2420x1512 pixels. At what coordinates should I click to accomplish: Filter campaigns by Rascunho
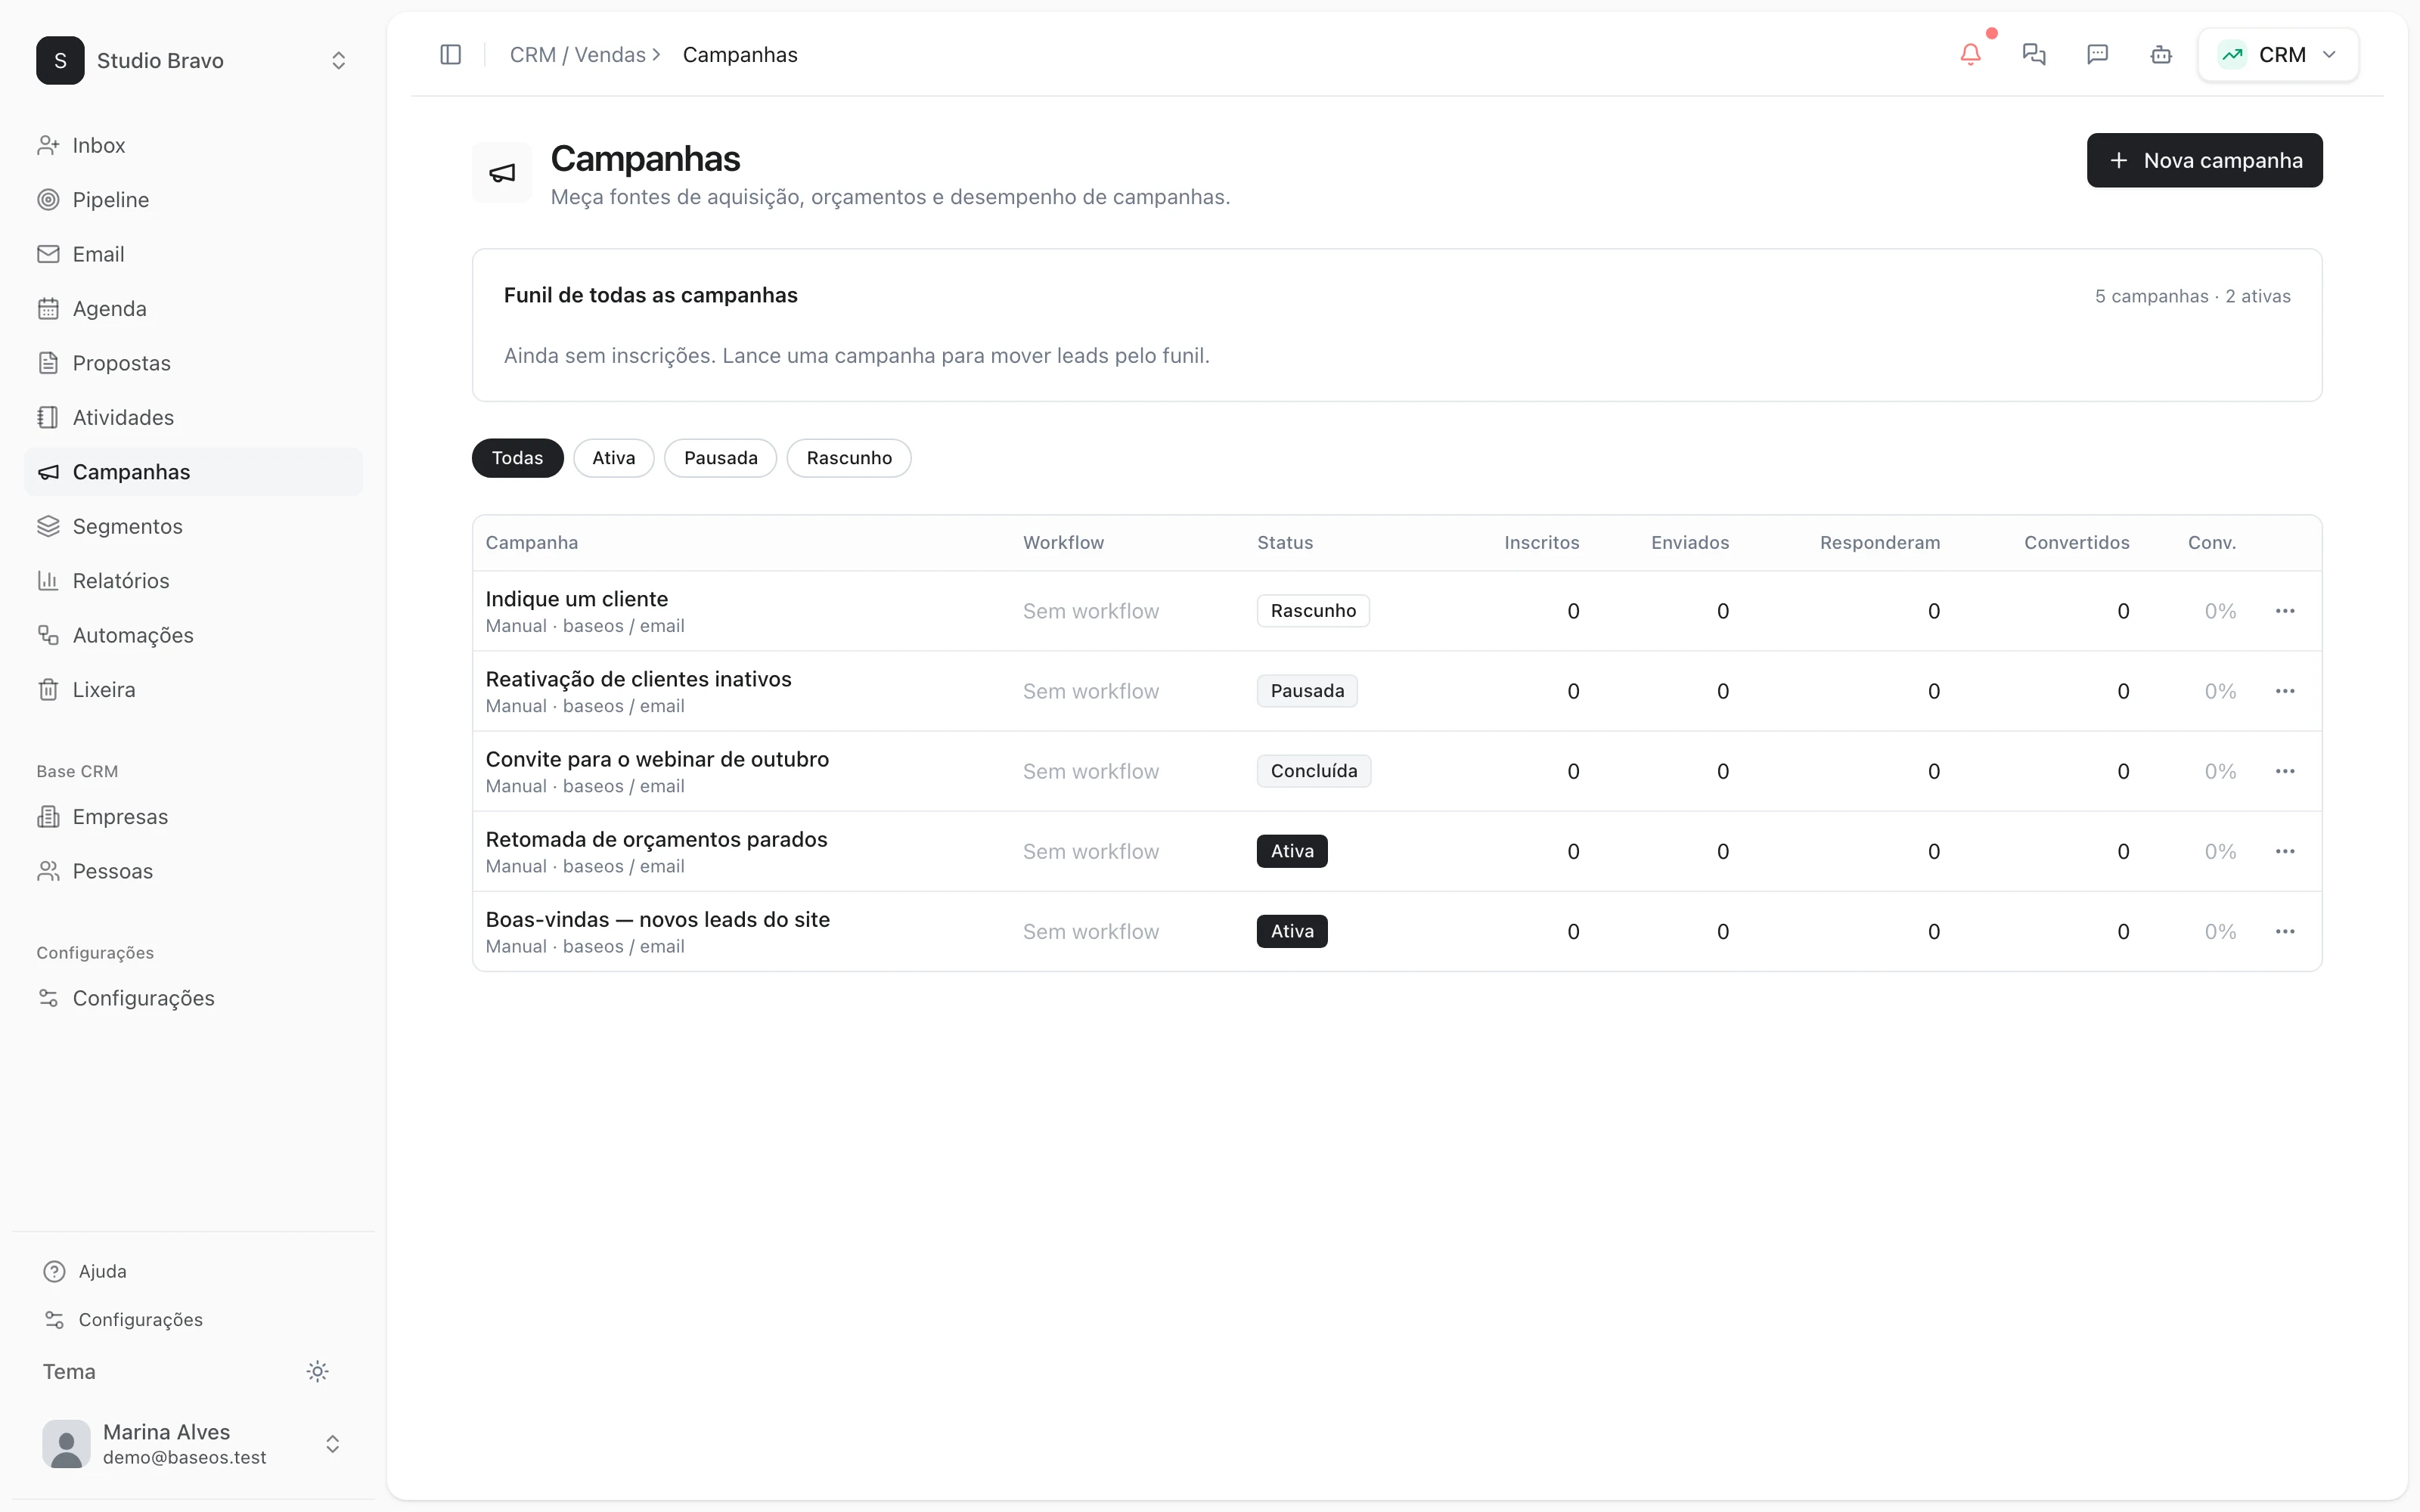coord(849,458)
